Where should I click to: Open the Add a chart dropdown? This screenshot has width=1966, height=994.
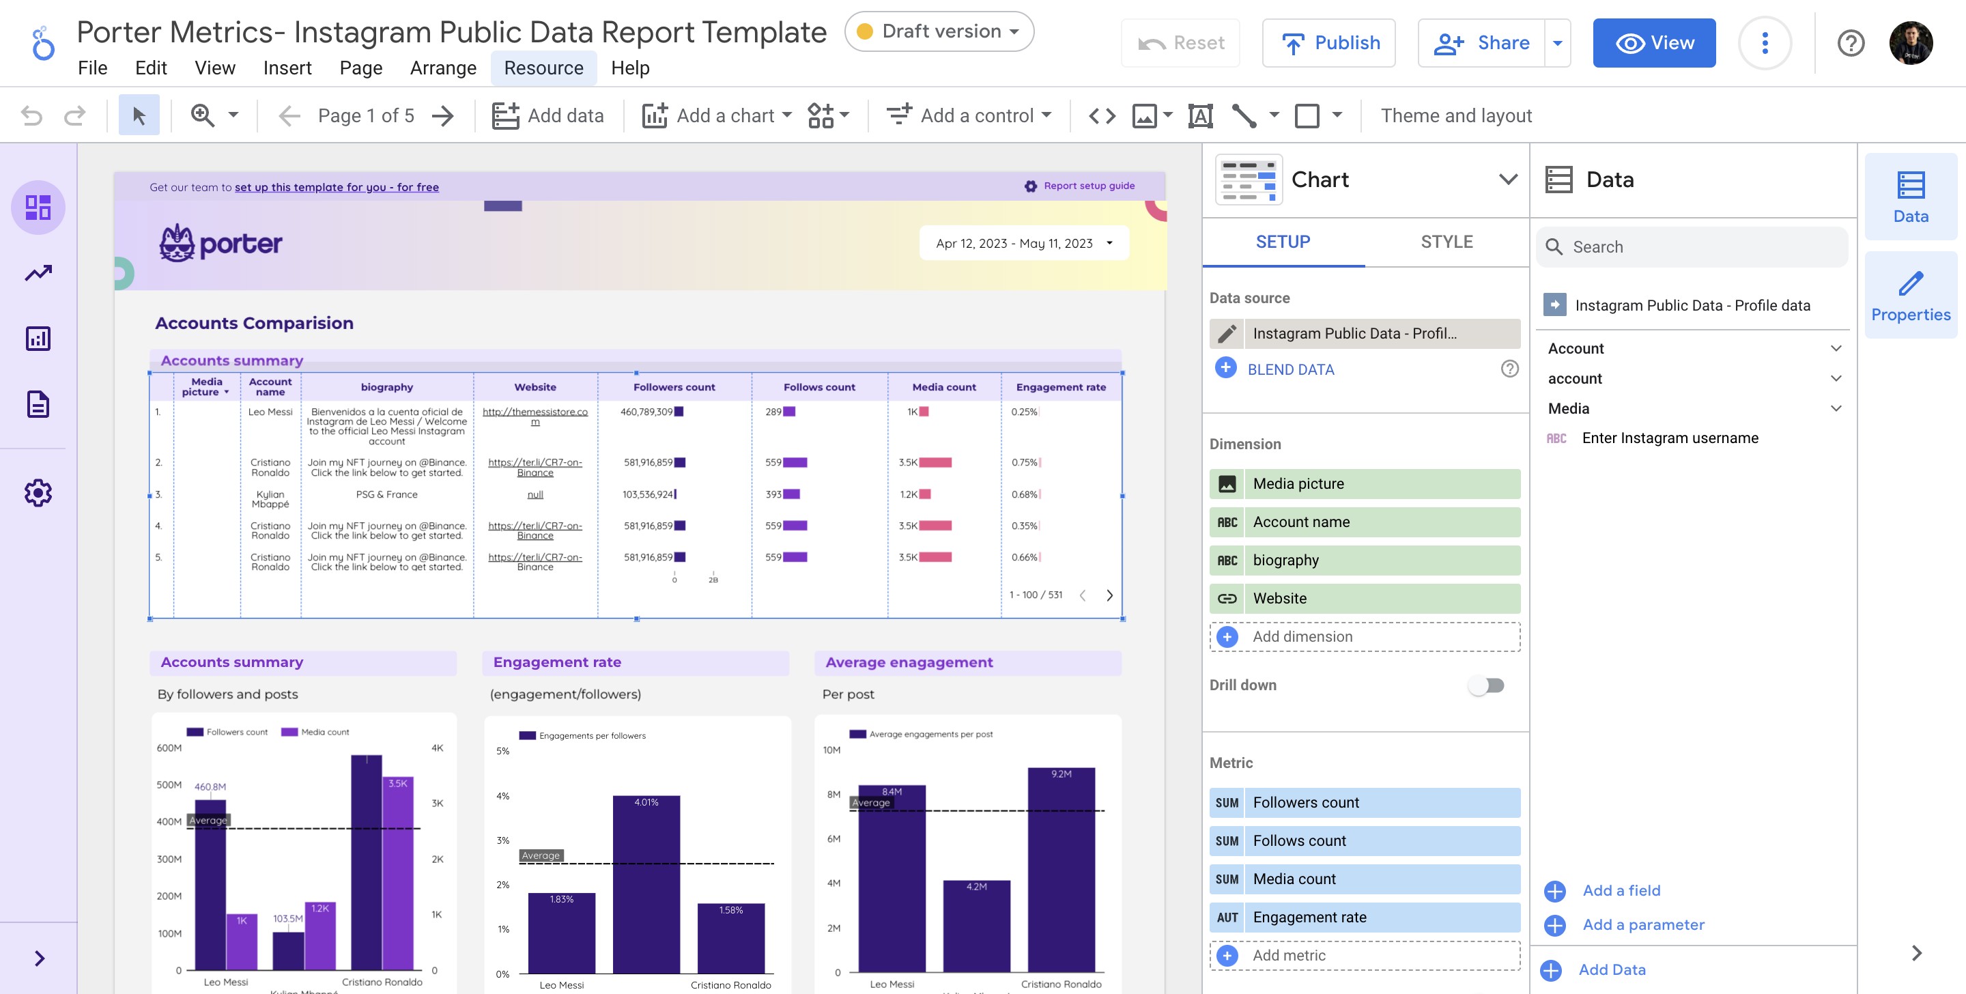[x=716, y=115]
